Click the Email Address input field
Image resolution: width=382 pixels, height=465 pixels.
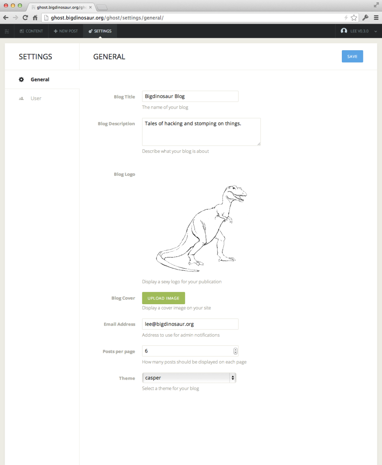click(x=190, y=324)
